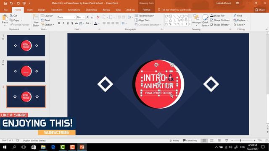Screen dimensions: 269x151
Task: Open Quick Styles gallery
Action: click(x=205, y=21)
